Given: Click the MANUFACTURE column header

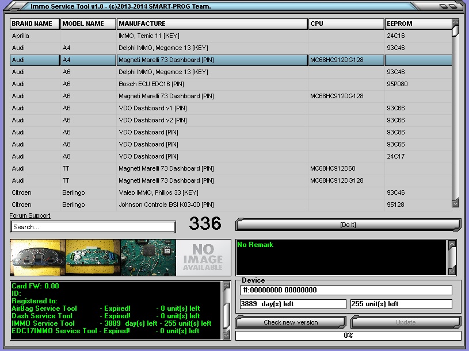Looking at the screenshot, I should coord(212,24).
